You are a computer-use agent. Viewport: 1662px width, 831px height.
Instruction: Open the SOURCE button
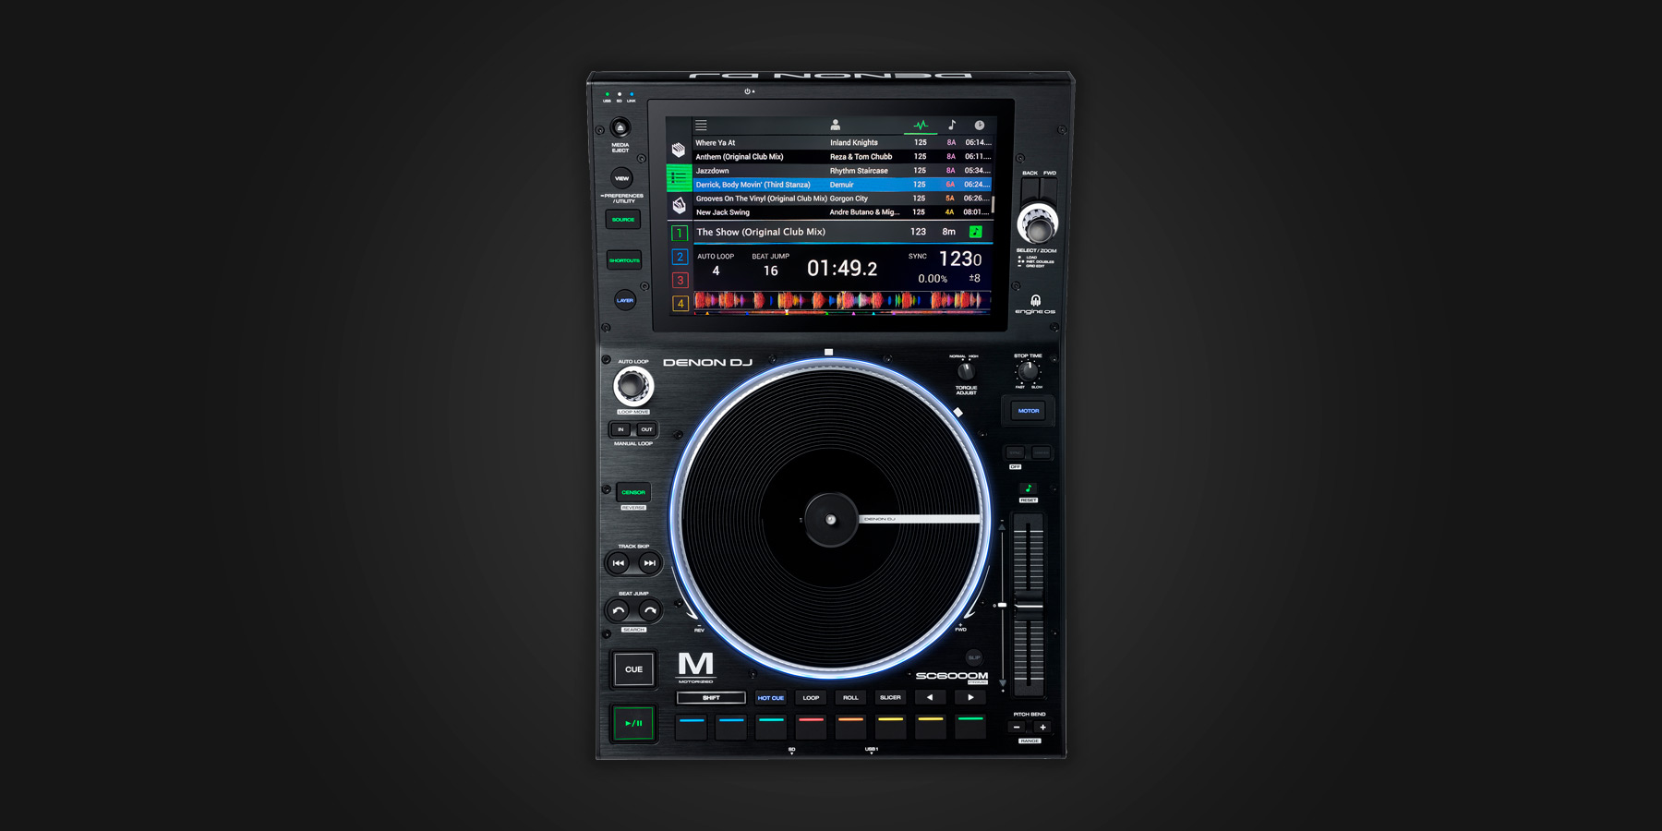point(623,220)
